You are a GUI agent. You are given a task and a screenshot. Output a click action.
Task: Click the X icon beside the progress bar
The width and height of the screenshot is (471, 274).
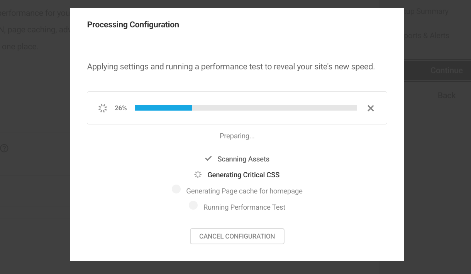[x=371, y=108]
